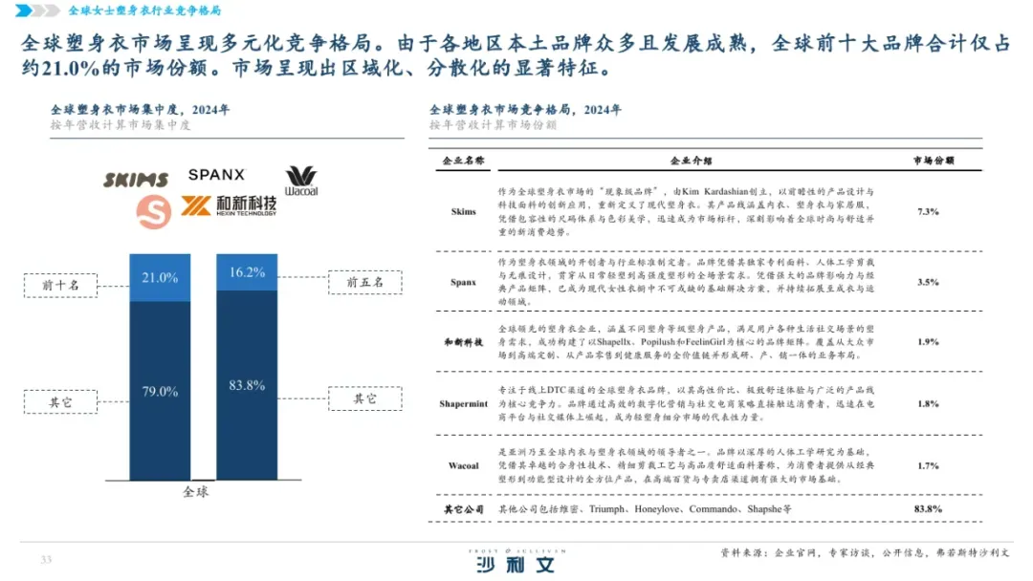Click chart title 全球塑身衣市场集中度，2024年
This screenshot has width=1033, height=581.
(141, 110)
